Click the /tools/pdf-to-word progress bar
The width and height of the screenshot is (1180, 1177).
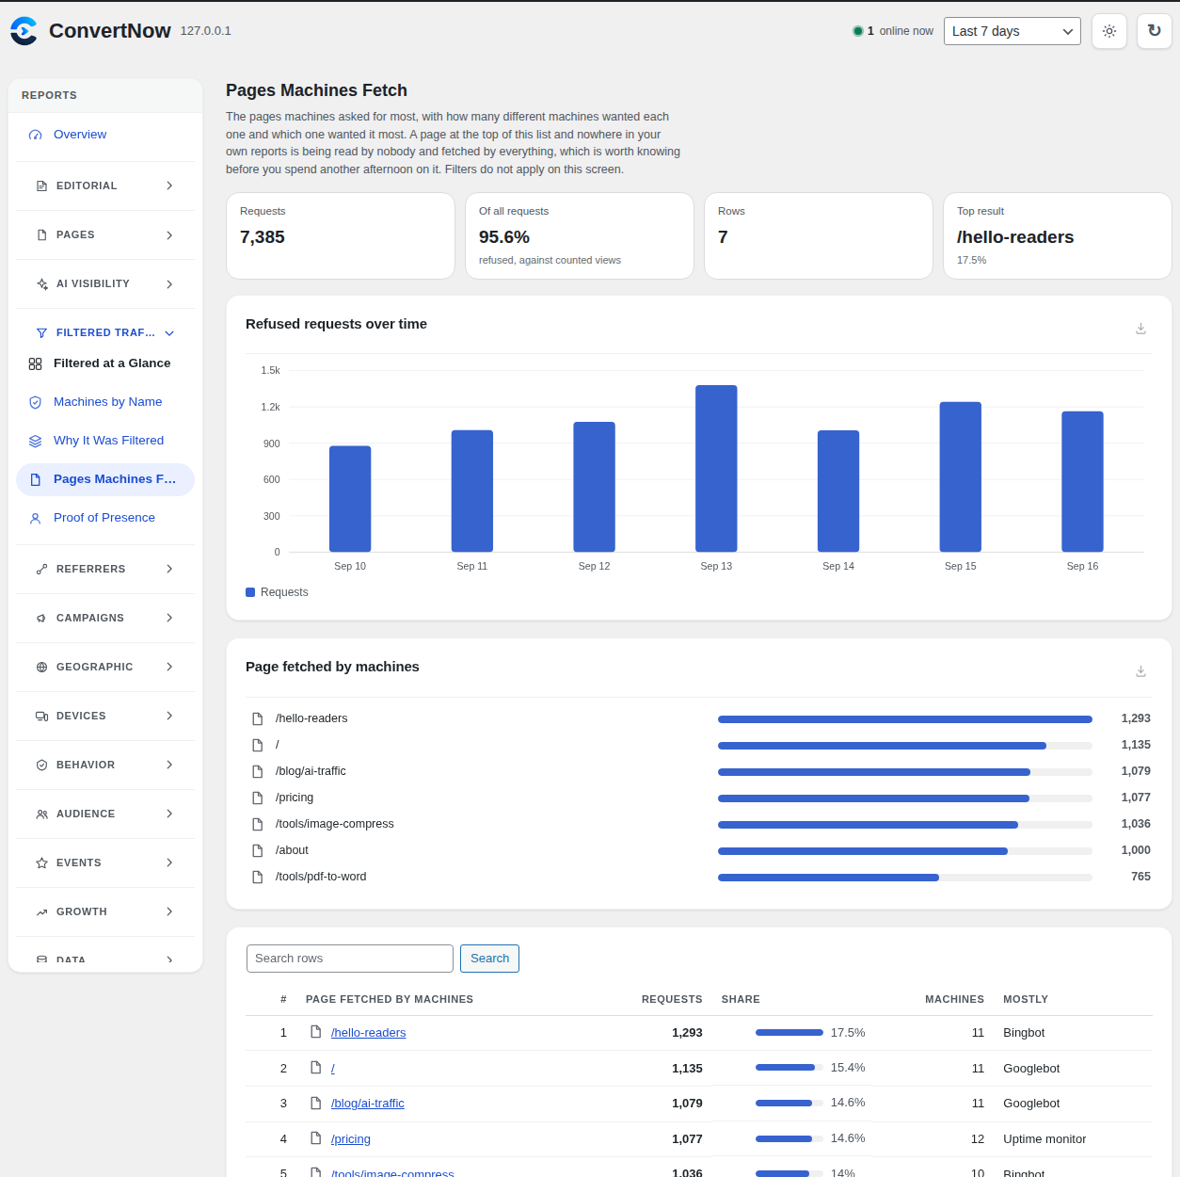point(905,878)
